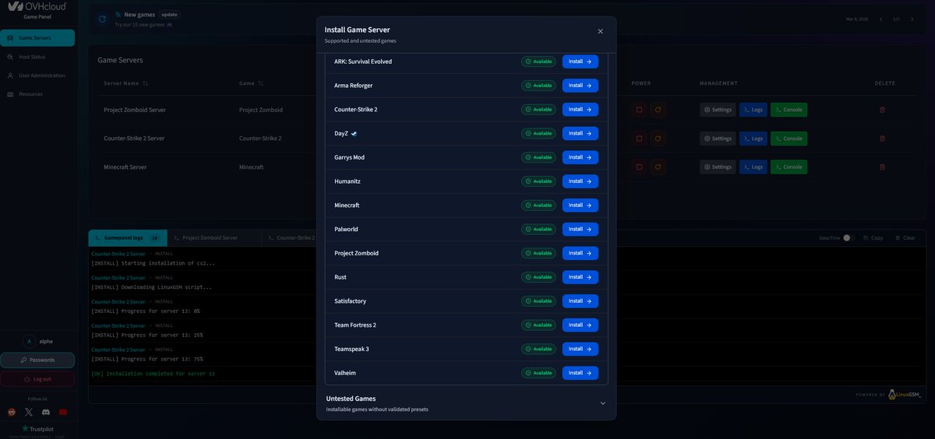Screen dimensions: 935x439
Task: Install Minecraft from the dialog list
Action: point(580,205)
